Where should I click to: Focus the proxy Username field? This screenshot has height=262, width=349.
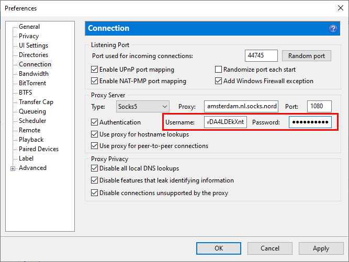[x=225, y=122]
